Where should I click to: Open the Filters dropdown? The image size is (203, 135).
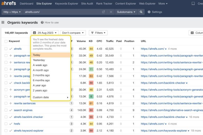click(x=98, y=33)
